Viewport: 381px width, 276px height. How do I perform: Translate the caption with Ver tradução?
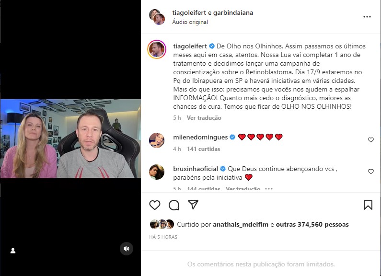point(204,118)
